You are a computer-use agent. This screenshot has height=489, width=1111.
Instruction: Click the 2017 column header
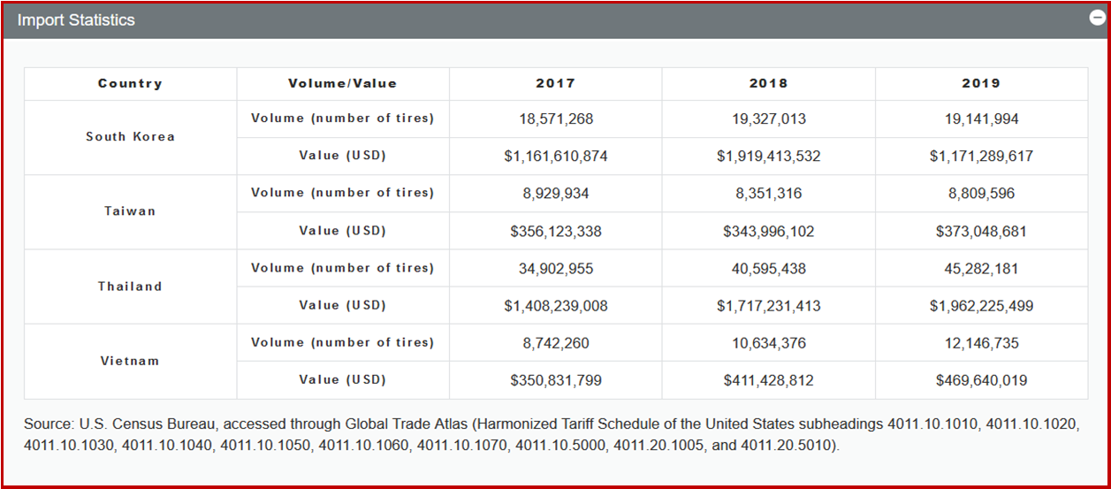(x=555, y=84)
